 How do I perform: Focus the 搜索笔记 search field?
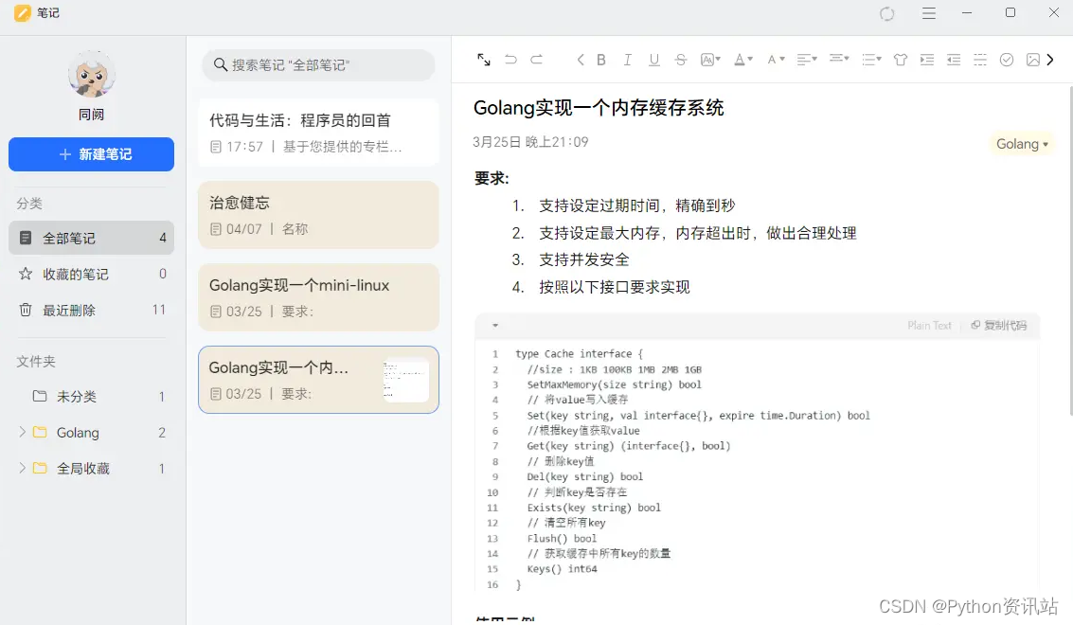click(318, 65)
